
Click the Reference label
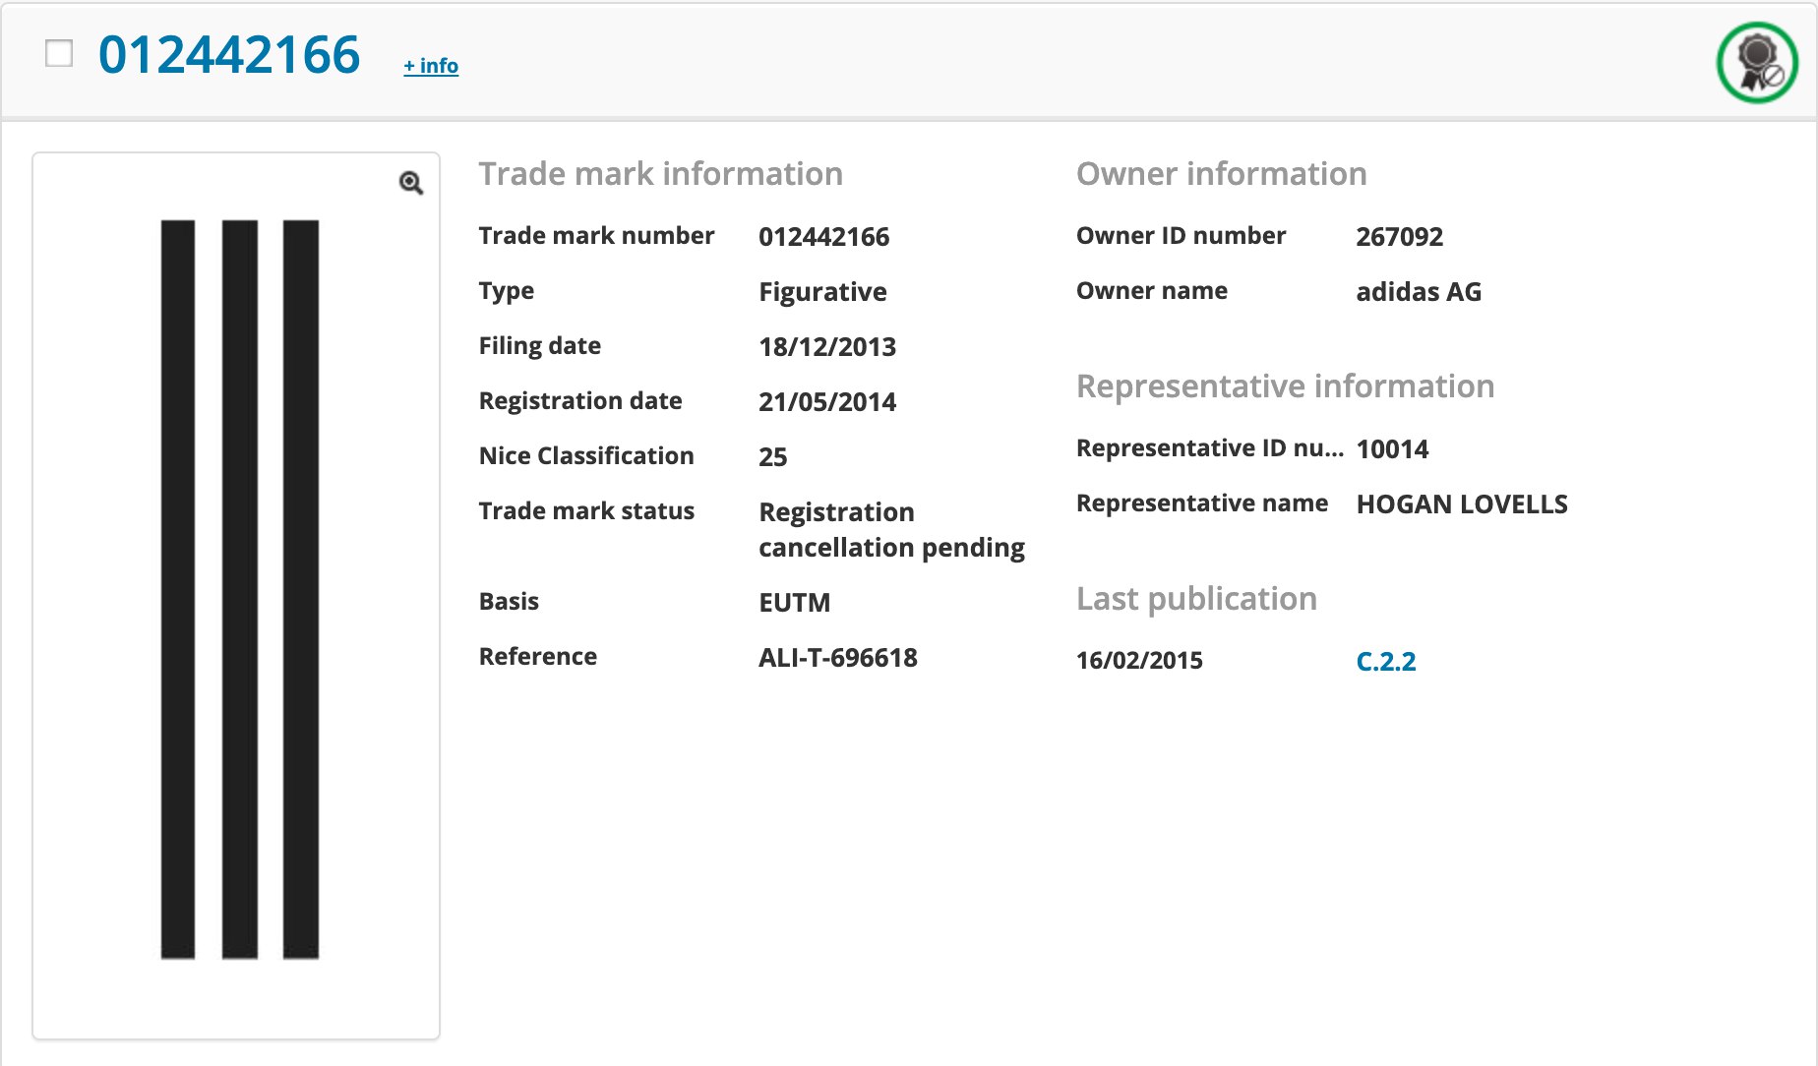537,656
